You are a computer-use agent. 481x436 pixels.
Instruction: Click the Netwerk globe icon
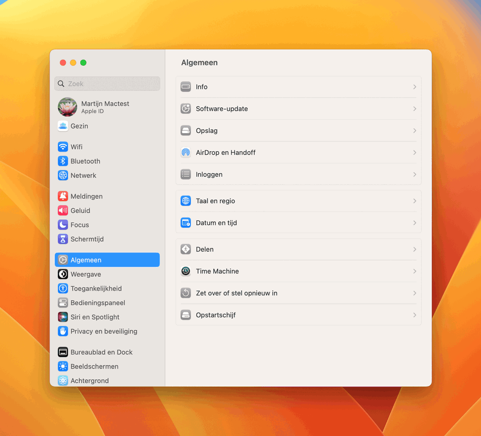(63, 175)
